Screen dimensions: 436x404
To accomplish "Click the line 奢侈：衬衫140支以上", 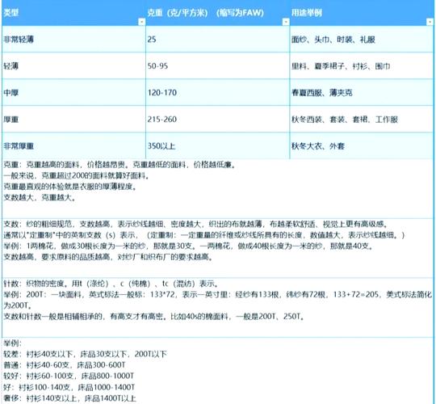I will point(69,398).
